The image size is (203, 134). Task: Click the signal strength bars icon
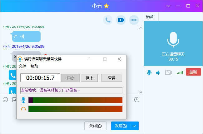pyautogui.click(x=180, y=72)
